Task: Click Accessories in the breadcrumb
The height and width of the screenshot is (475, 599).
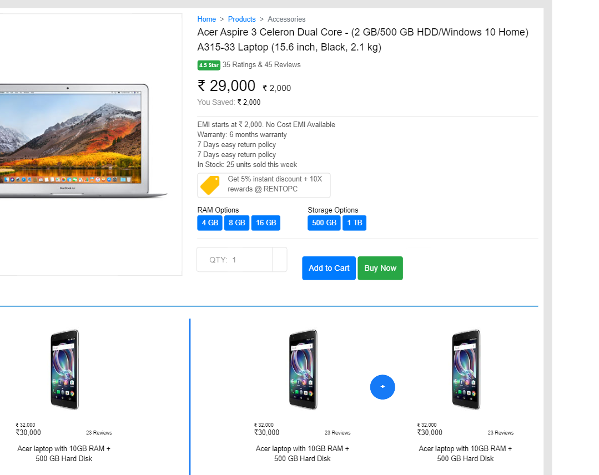Action: [286, 19]
